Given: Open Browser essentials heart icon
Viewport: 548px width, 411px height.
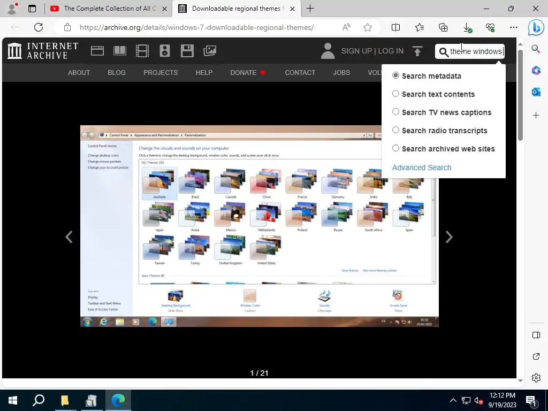Looking at the screenshot, I should pyautogui.click(x=490, y=27).
